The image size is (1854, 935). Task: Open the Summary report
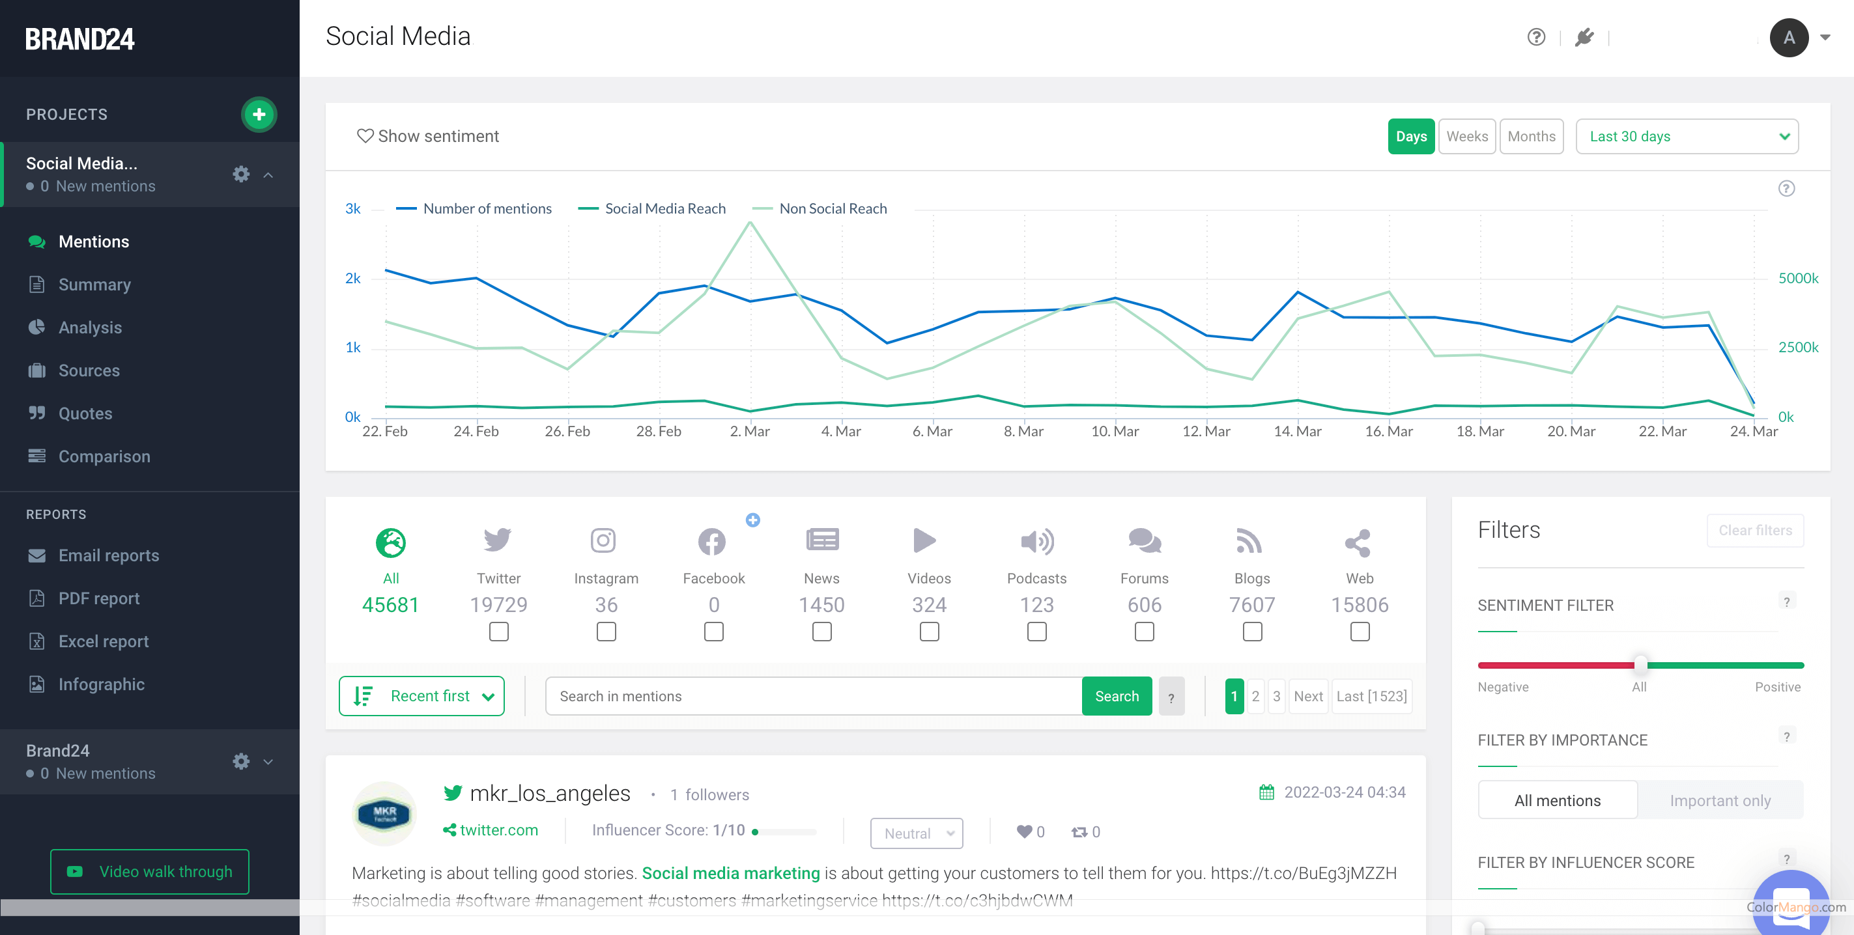[94, 284]
